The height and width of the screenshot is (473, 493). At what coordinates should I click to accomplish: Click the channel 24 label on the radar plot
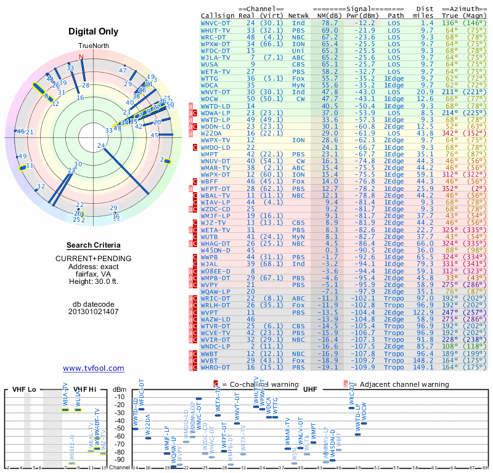[101, 145]
